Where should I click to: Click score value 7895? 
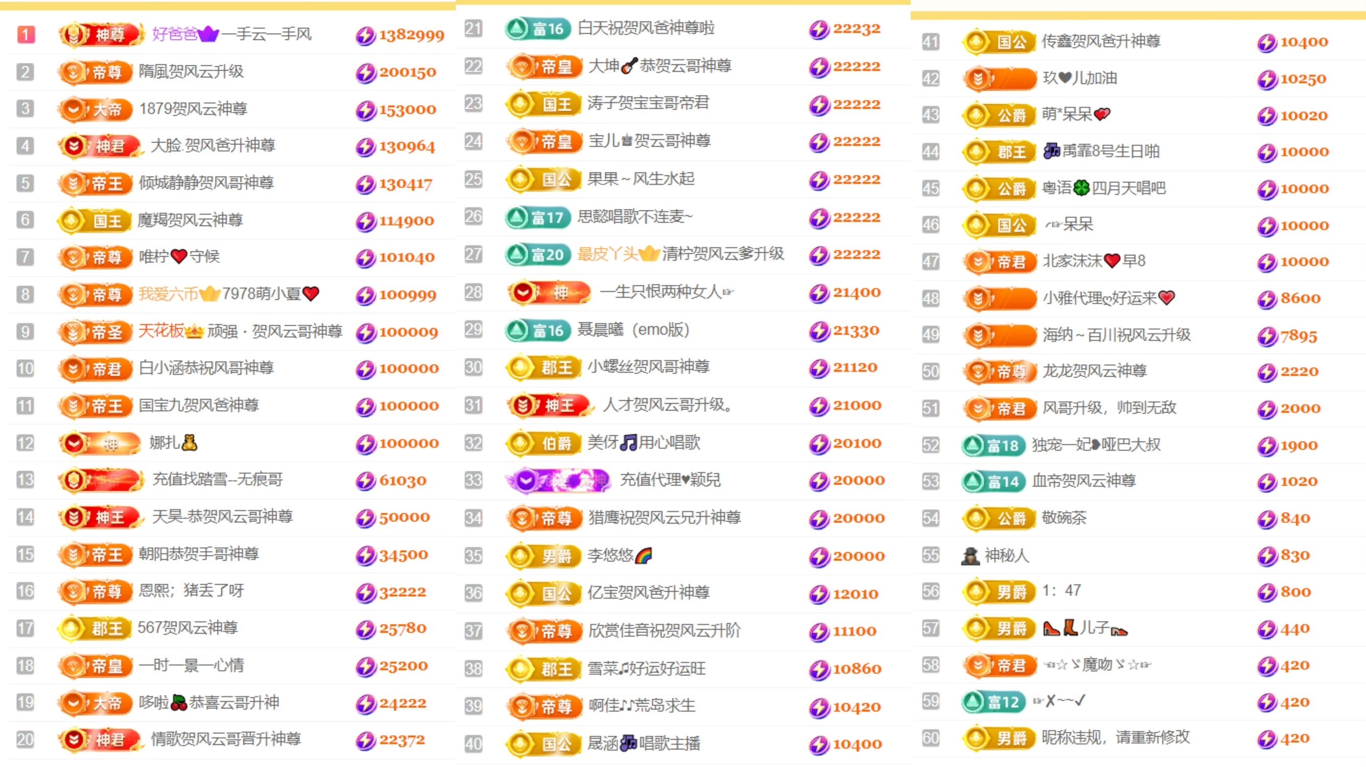(1299, 336)
